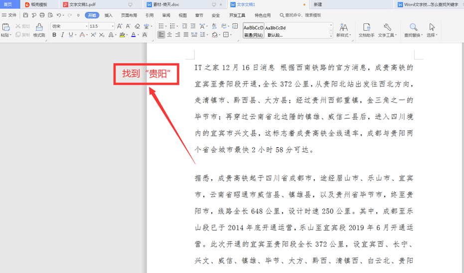Expand the styles gallery more arrow
This screenshot has width=464, height=273.
pyautogui.click(x=331, y=36)
